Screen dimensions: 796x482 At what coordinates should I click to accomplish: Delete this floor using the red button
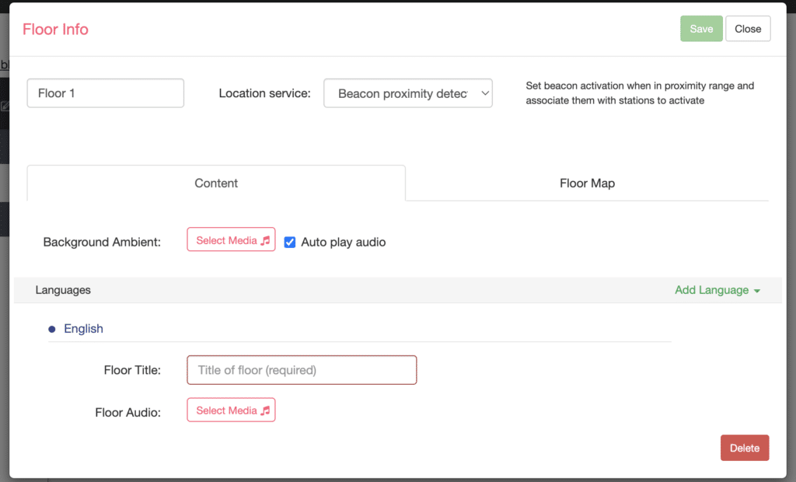[x=744, y=448]
